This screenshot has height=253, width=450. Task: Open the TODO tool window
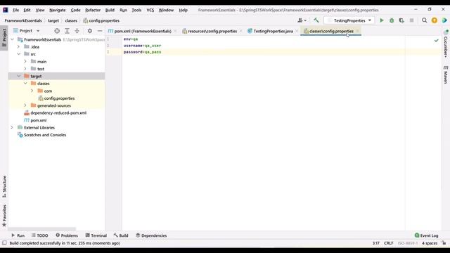pos(39,235)
